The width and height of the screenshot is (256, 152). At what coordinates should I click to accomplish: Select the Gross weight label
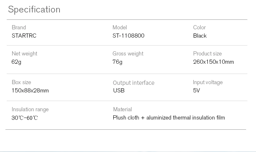[x=128, y=54]
